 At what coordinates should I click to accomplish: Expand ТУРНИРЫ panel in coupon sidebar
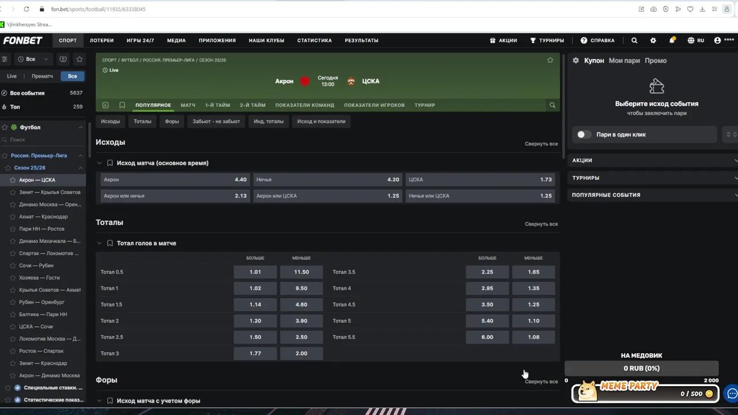[653, 178]
